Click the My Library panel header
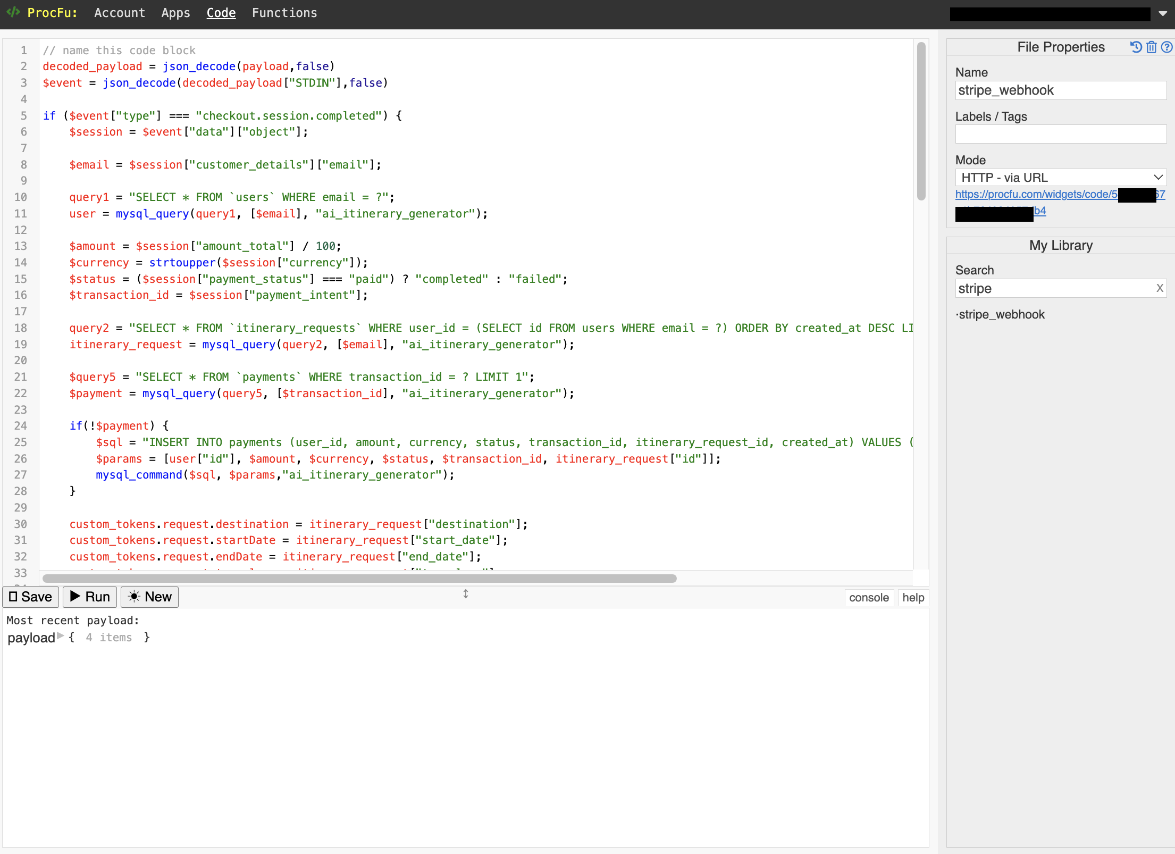 click(1061, 245)
